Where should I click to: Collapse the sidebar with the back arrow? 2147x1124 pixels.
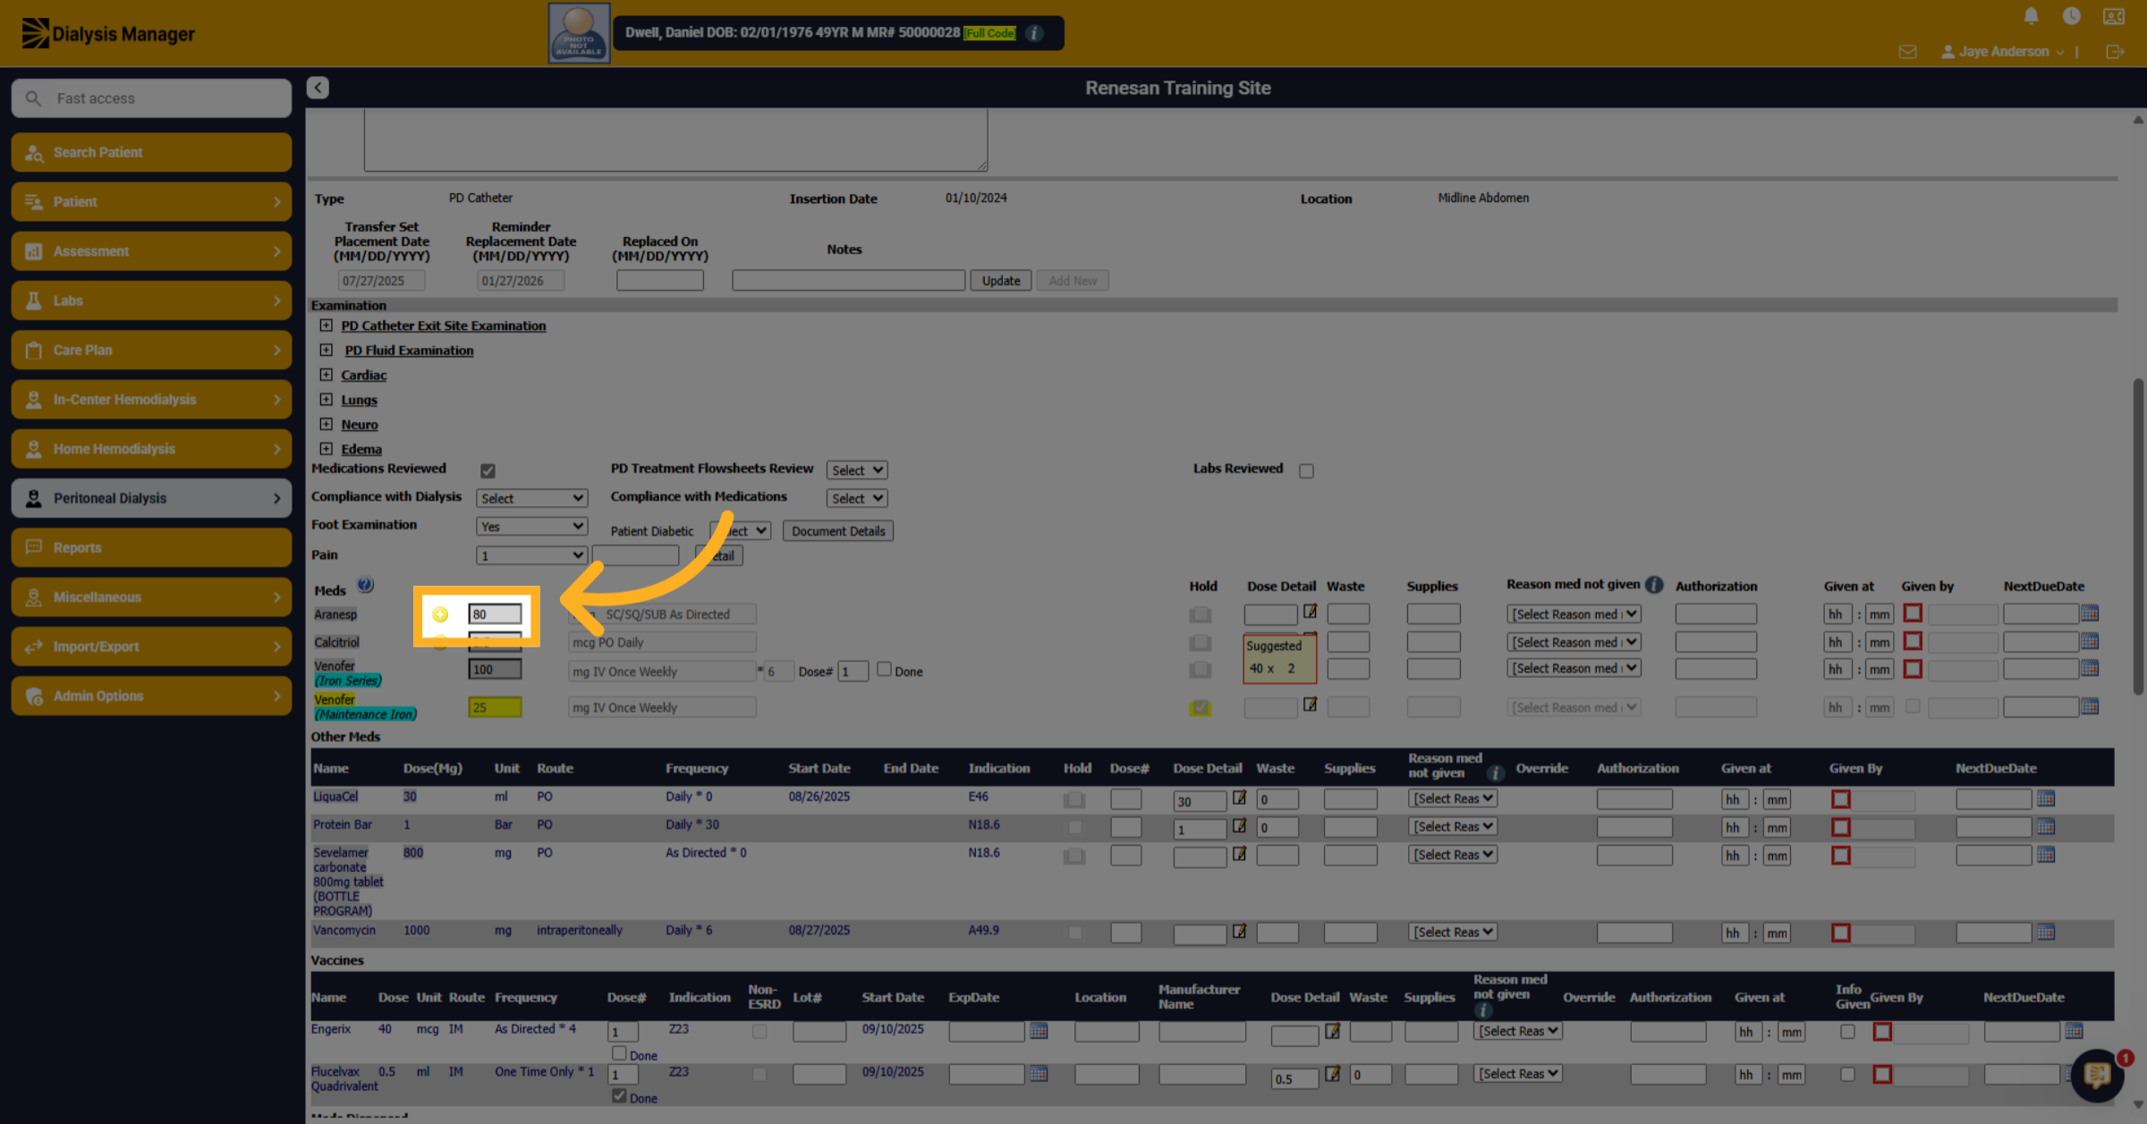tap(318, 88)
